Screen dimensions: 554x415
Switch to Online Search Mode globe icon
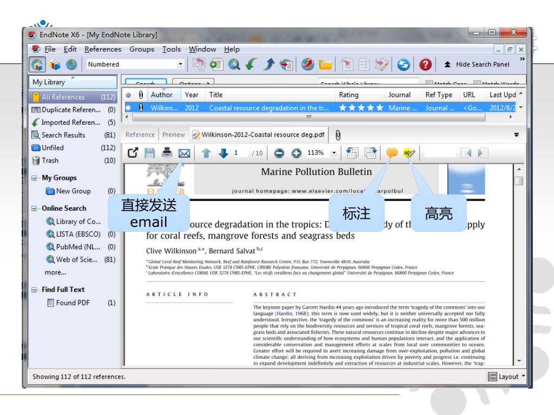[x=71, y=65]
